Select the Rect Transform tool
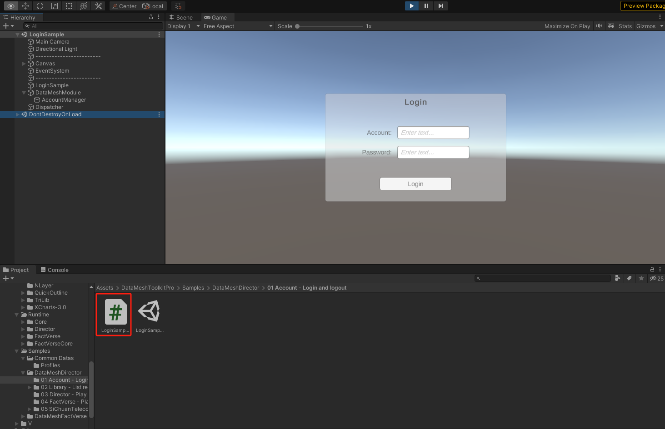Viewport: 665px width, 429px height. click(69, 6)
